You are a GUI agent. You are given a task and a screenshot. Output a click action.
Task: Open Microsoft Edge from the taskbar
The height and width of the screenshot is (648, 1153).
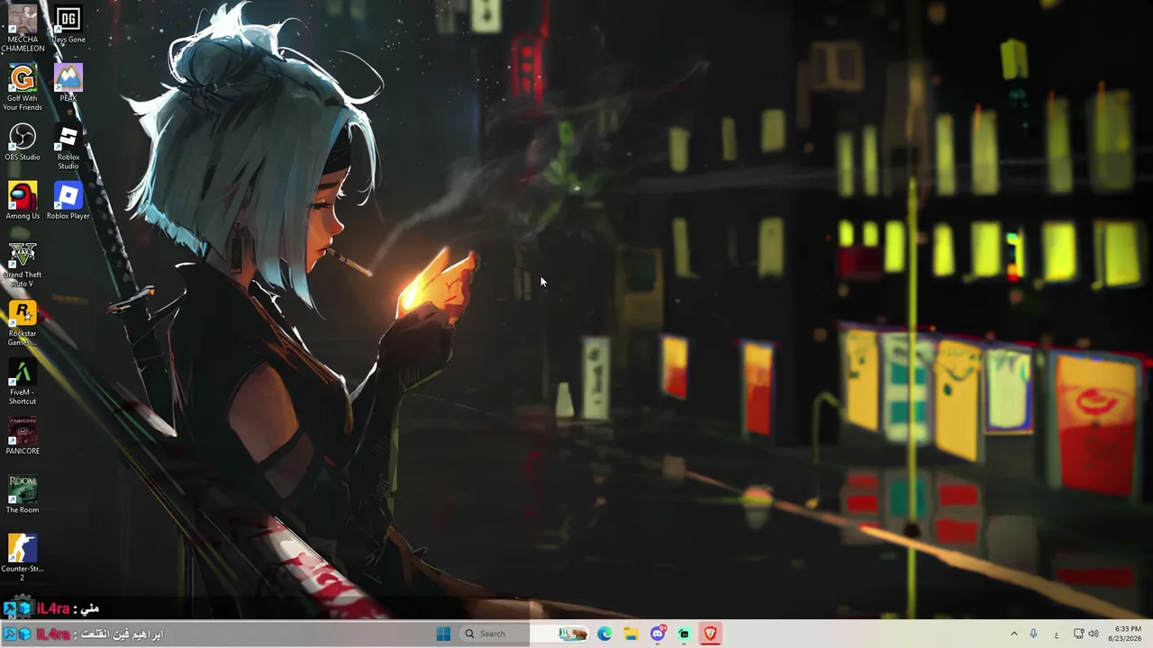[x=604, y=634]
